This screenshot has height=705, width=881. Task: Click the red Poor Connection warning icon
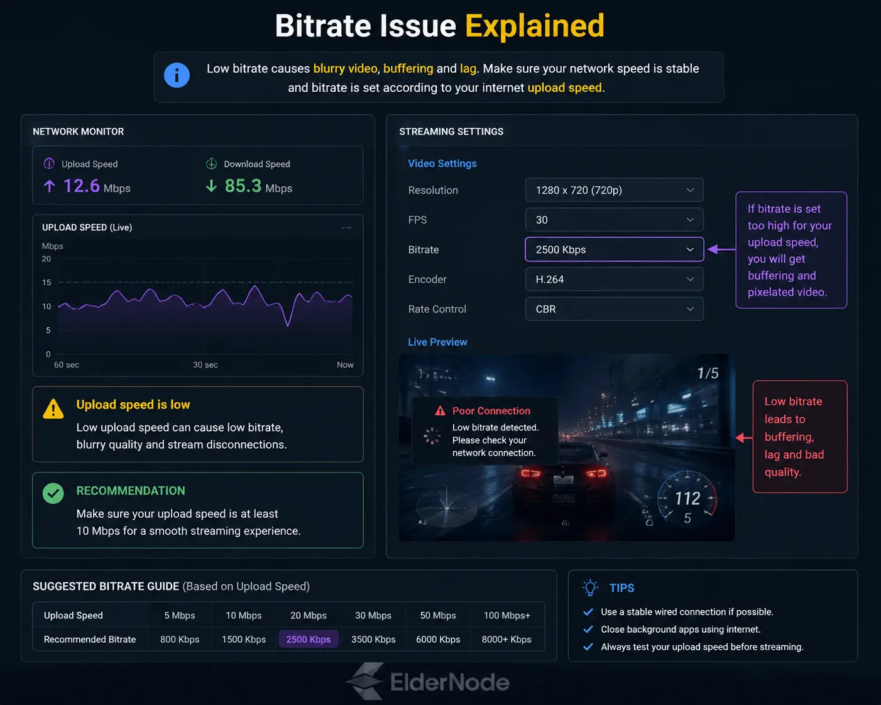pos(440,411)
